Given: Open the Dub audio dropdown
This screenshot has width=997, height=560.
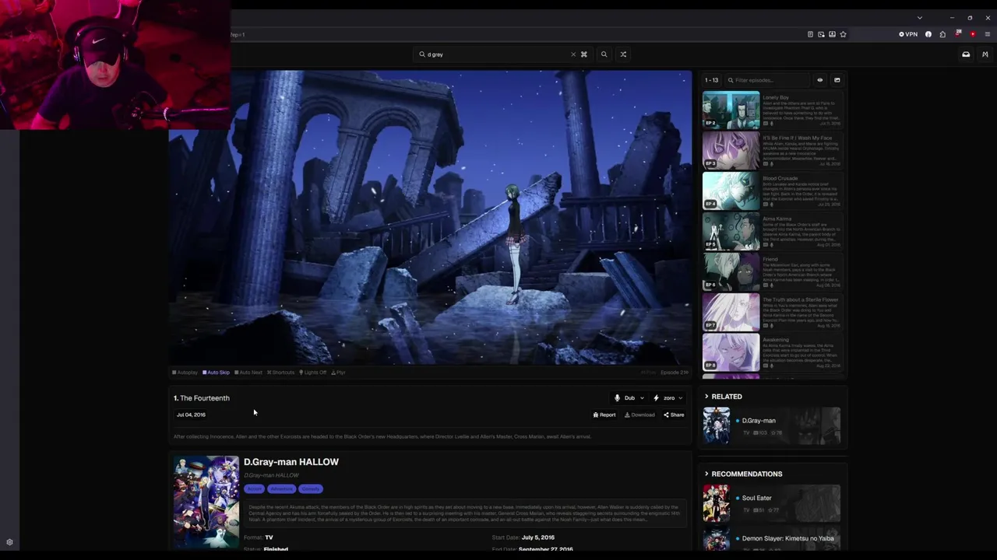Looking at the screenshot, I should coord(629,398).
